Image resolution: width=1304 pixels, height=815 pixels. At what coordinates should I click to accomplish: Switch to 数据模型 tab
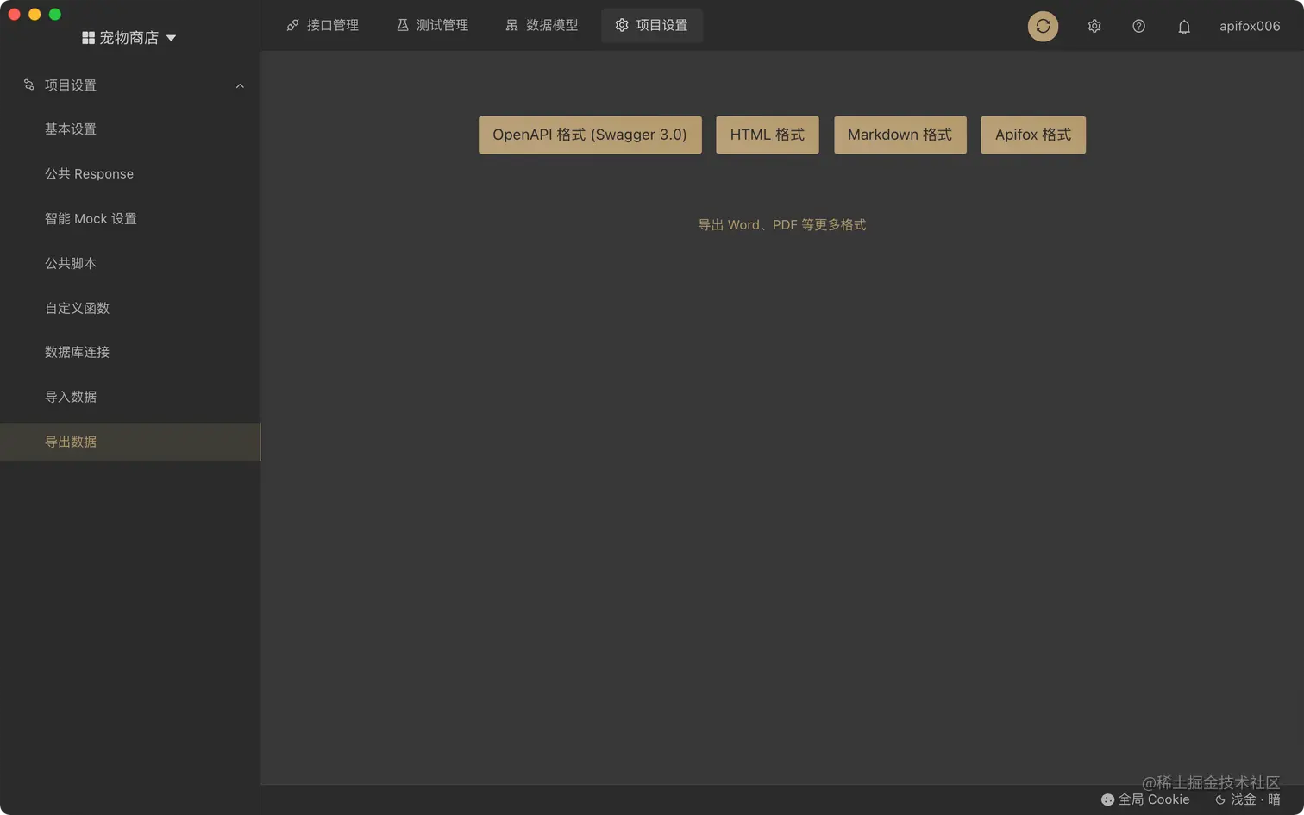(x=542, y=25)
